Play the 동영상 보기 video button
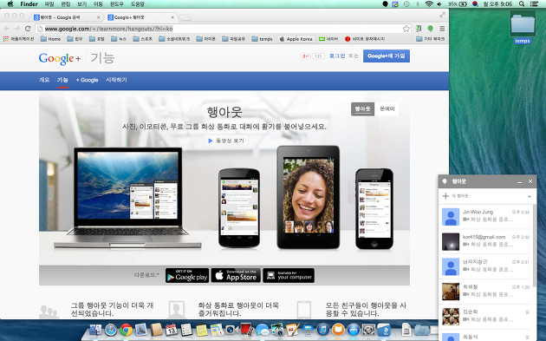The image size is (546, 341). tap(226, 141)
